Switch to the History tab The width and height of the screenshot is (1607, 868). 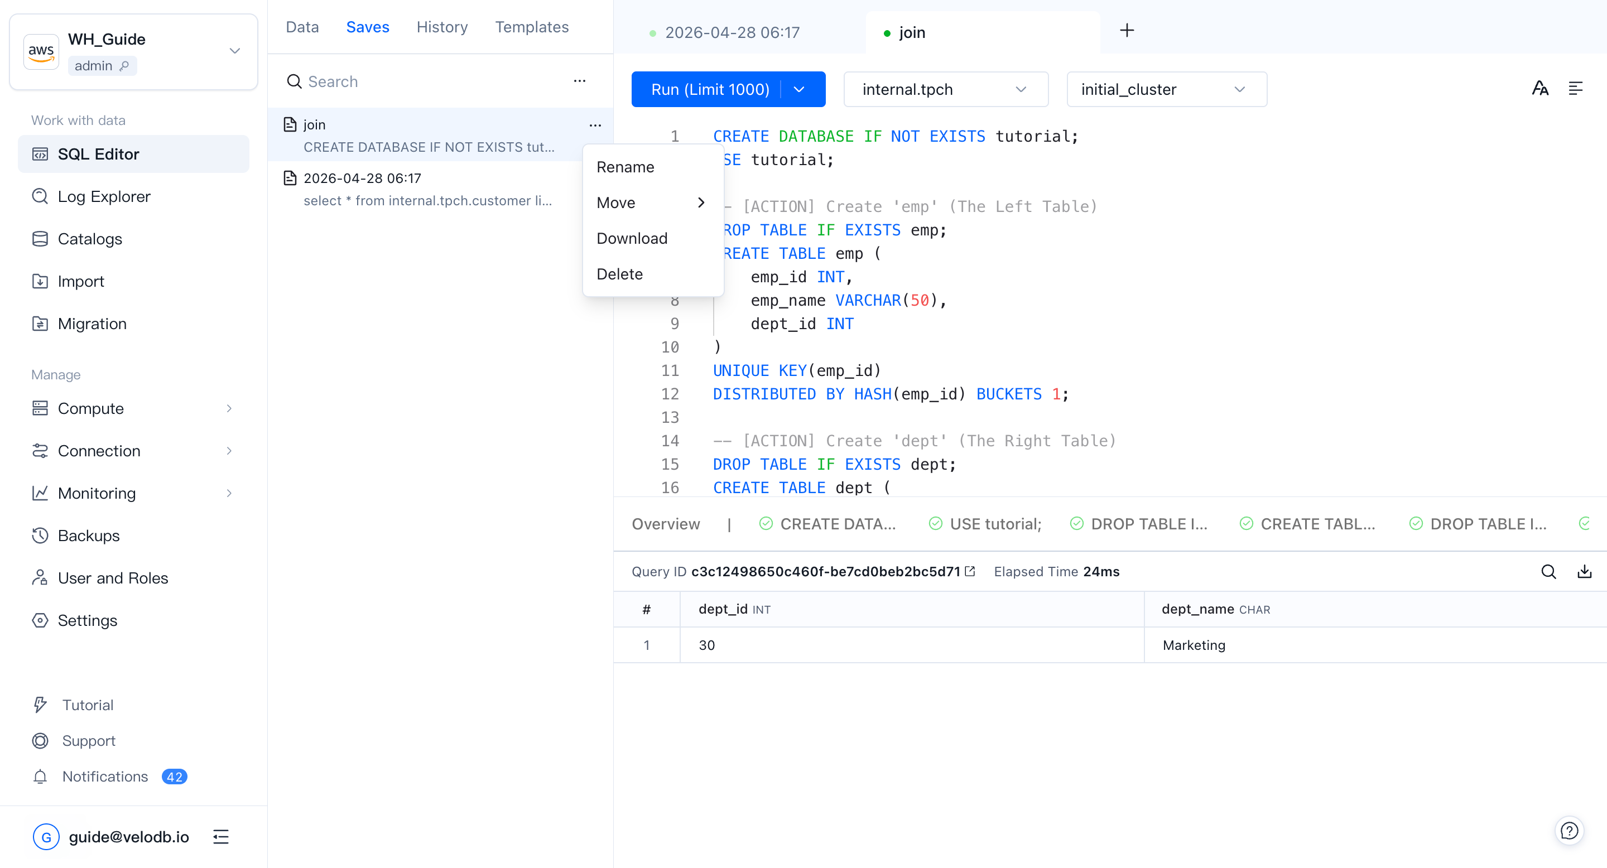442,27
